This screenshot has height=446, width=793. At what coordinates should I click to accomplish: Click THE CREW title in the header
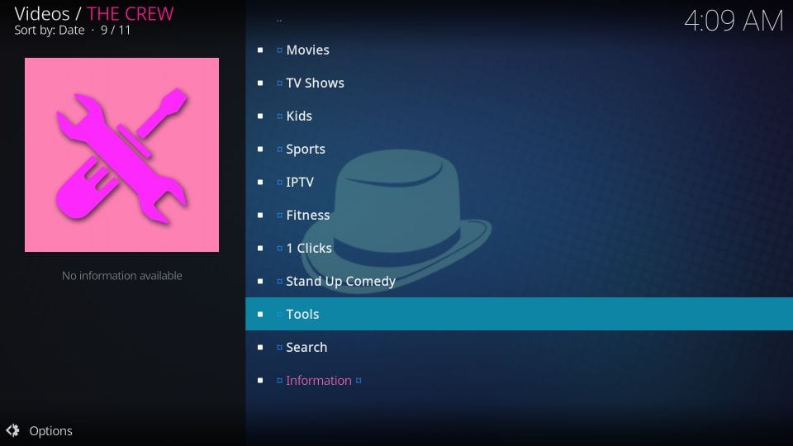click(130, 14)
